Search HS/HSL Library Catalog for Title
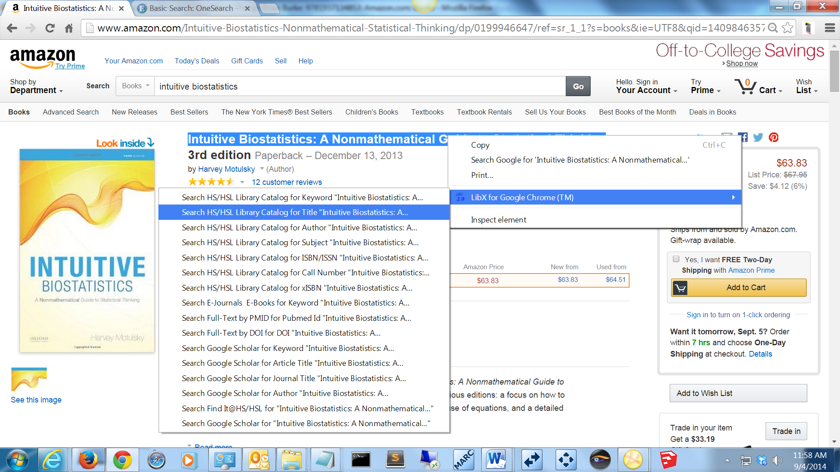Screen dimensions: 840x472 pos(304,212)
